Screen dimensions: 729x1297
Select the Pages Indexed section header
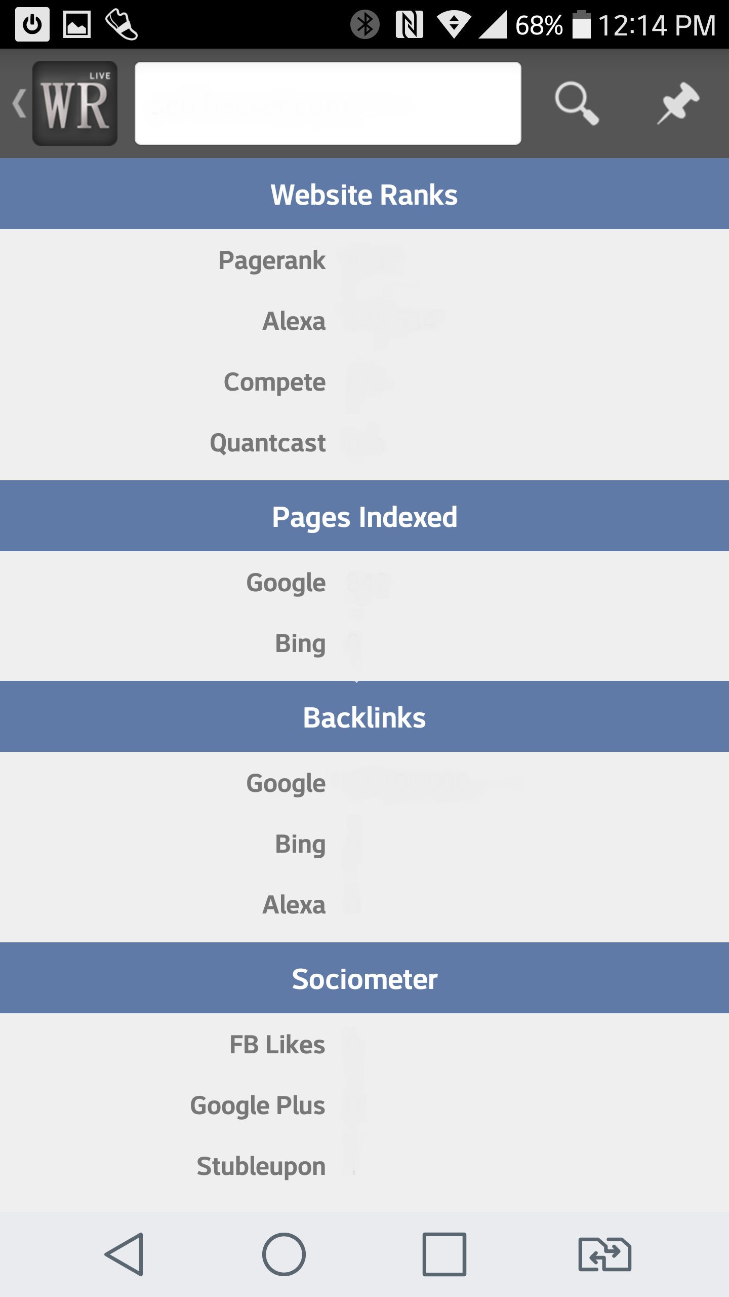364,517
